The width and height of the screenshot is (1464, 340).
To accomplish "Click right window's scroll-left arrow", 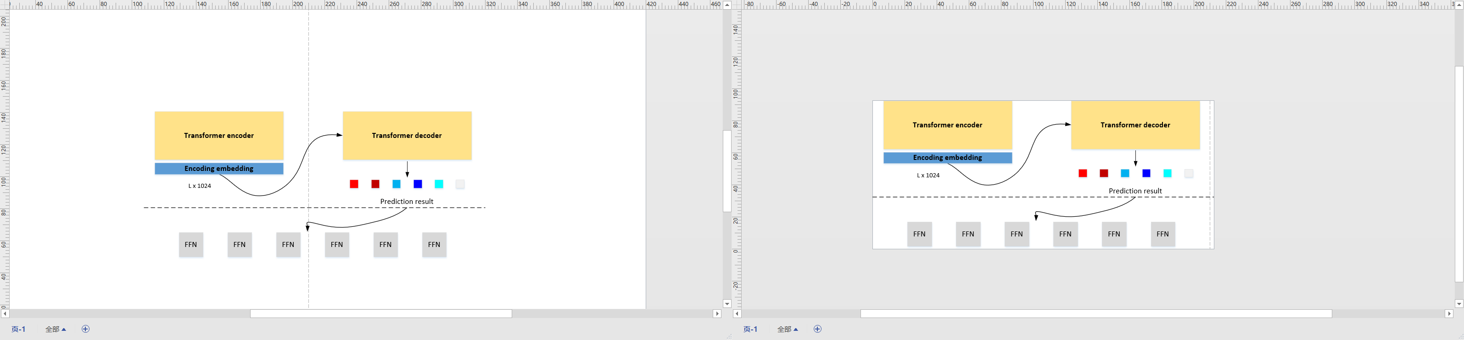I will click(x=737, y=313).
